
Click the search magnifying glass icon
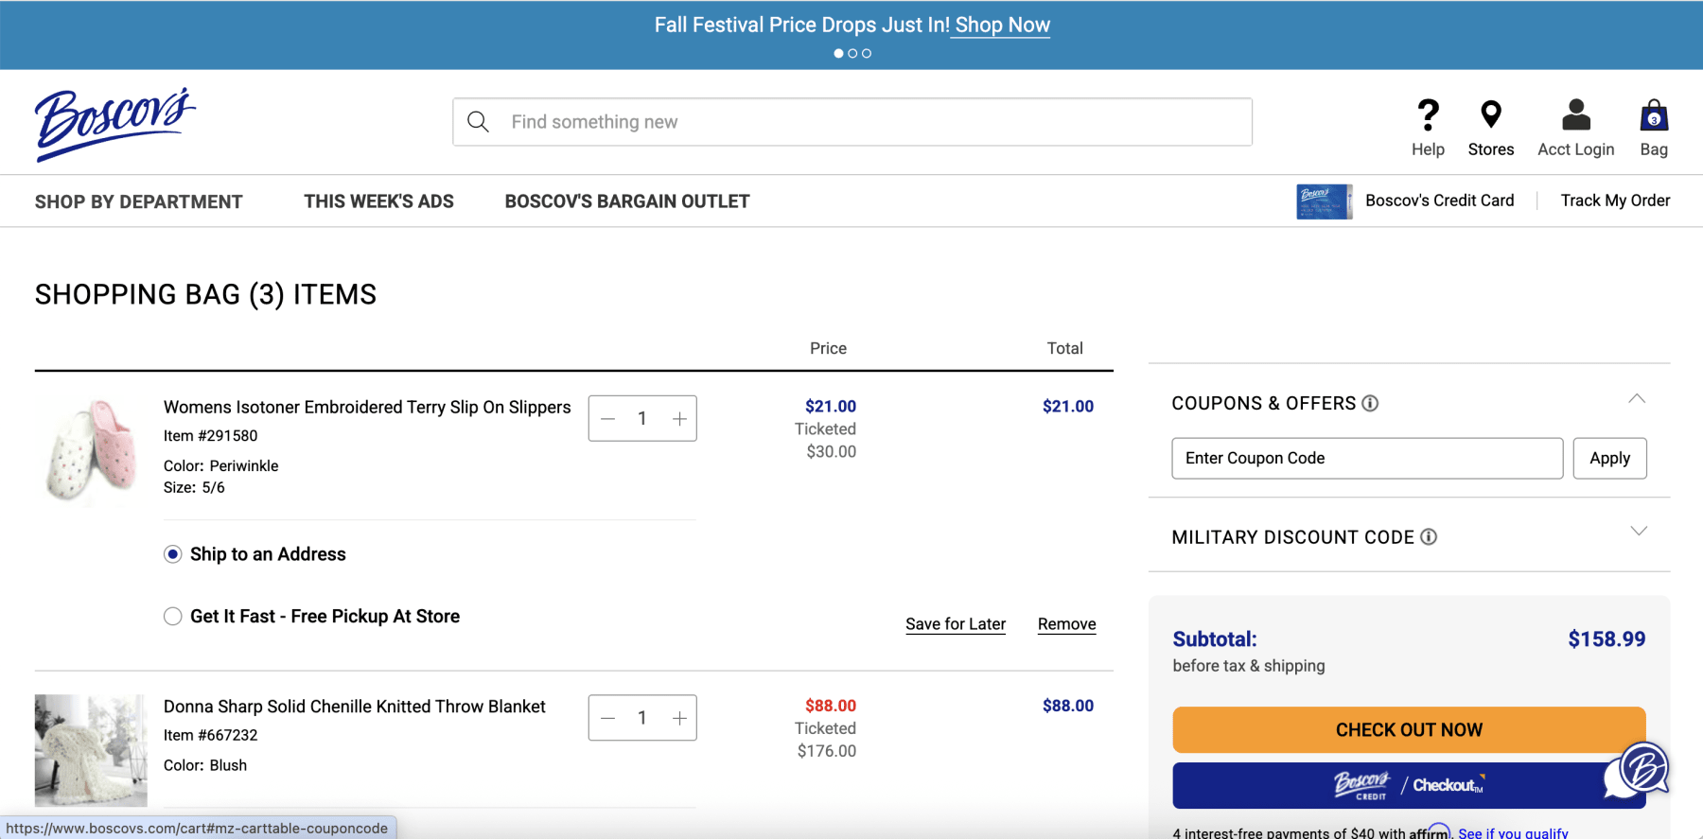[479, 122]
